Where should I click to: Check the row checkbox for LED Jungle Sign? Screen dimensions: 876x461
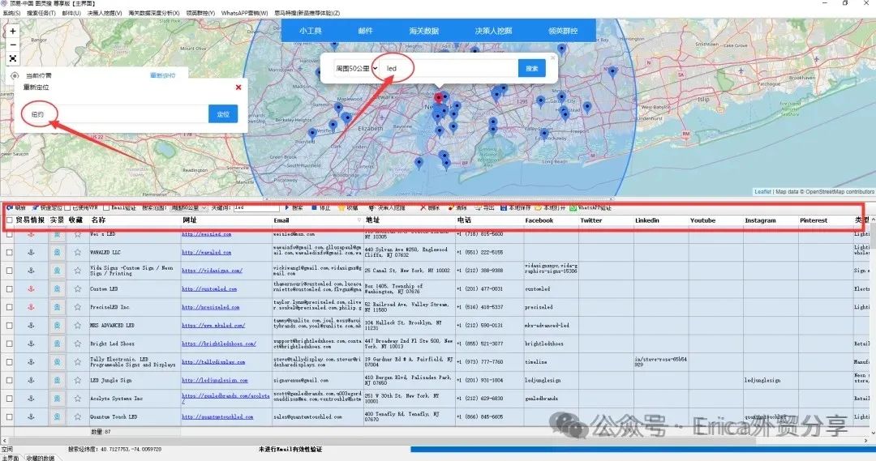(x=9, y=380)
